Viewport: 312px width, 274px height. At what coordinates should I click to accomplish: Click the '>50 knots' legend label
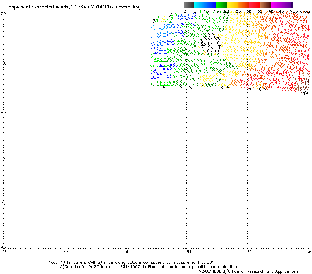point(300,11)
